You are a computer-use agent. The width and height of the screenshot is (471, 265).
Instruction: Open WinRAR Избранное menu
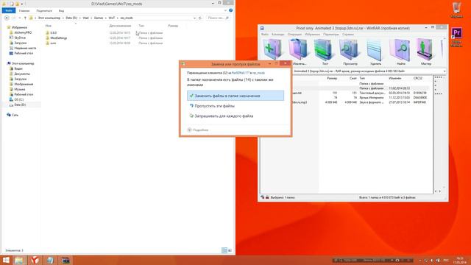click(x=312, y=35)
